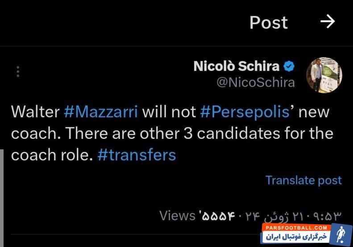
Task: Open the #Mazzarri hashtag
Action: (100, 111)
